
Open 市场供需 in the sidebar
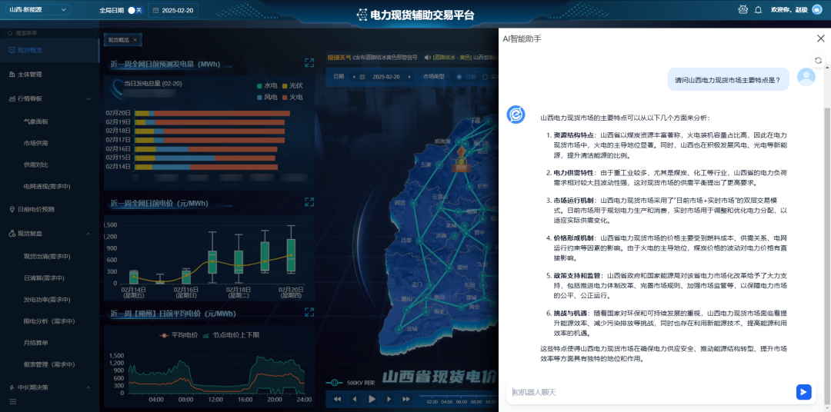[x=36, y=143]
